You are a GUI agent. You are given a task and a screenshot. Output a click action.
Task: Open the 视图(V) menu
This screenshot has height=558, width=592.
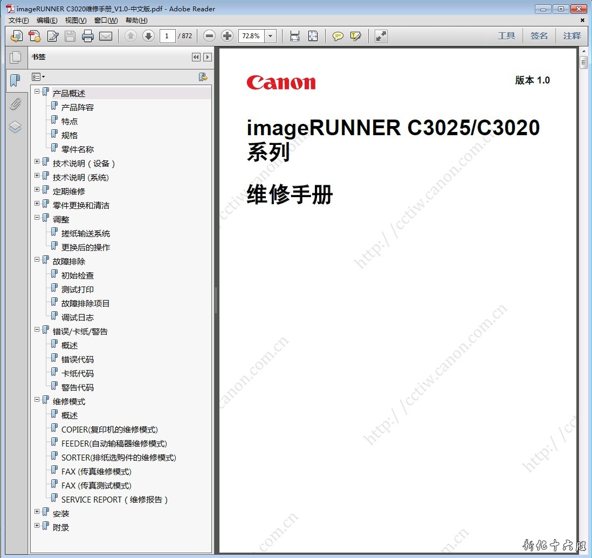[x=75, y=20]
